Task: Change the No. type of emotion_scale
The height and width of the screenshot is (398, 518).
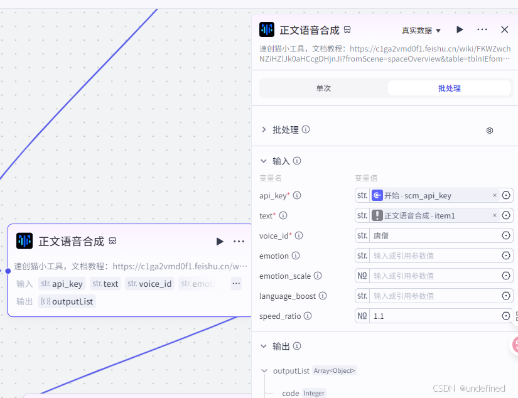Action: click(362, 276)
